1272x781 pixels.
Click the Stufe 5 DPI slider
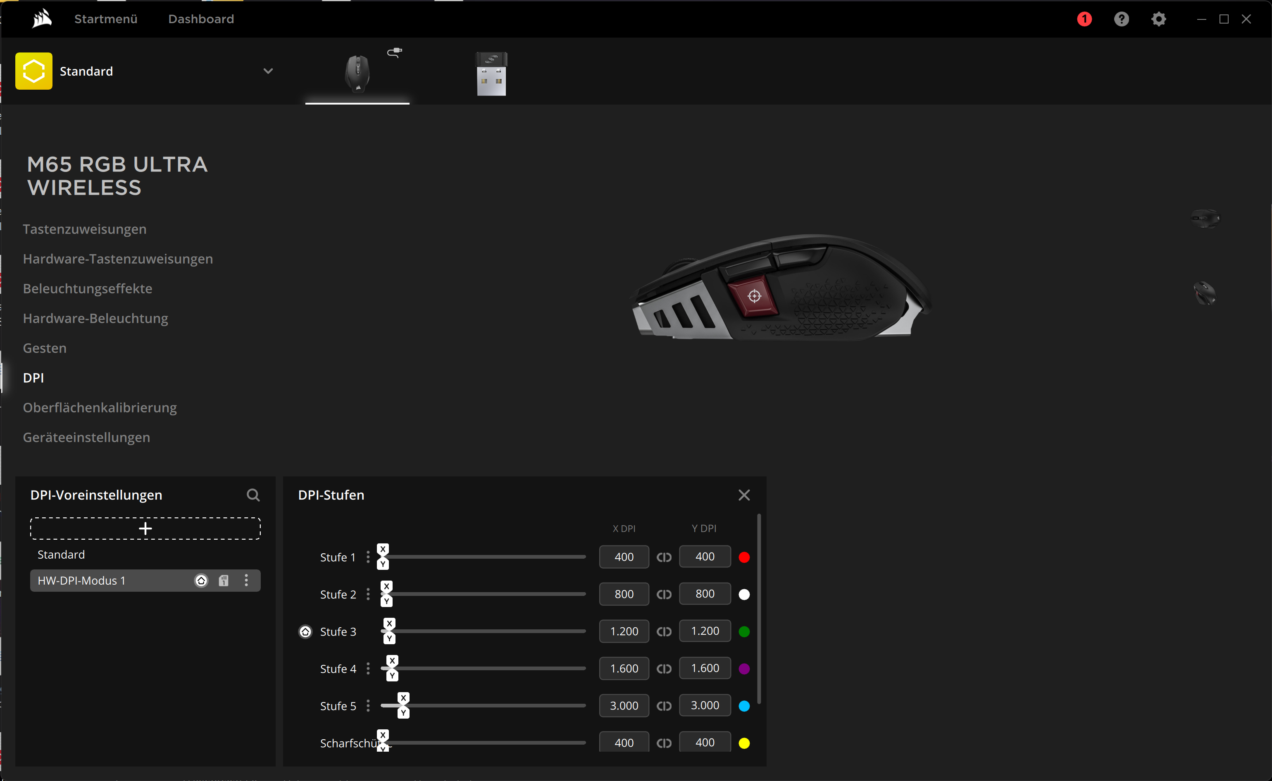483,706
